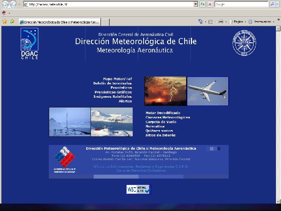
Task: Open the Cámaras Meteorológicas link
Action: 168,117
